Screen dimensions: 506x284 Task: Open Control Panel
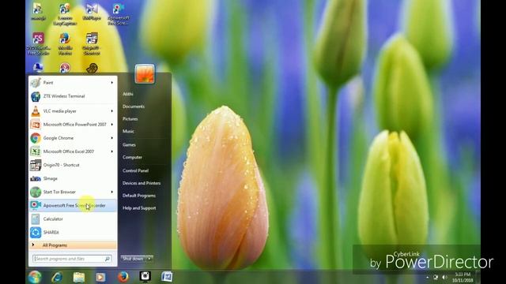click(x=135, y=170)
